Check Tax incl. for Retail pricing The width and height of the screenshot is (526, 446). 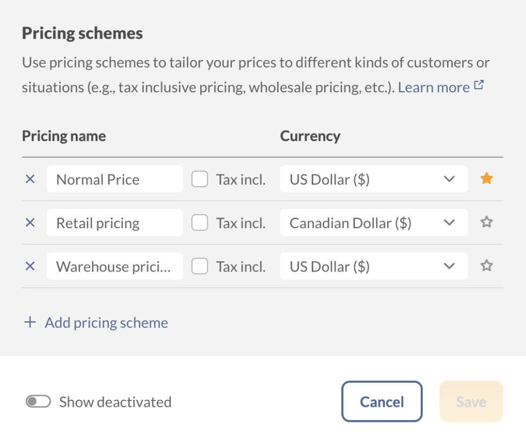(200, 222)
